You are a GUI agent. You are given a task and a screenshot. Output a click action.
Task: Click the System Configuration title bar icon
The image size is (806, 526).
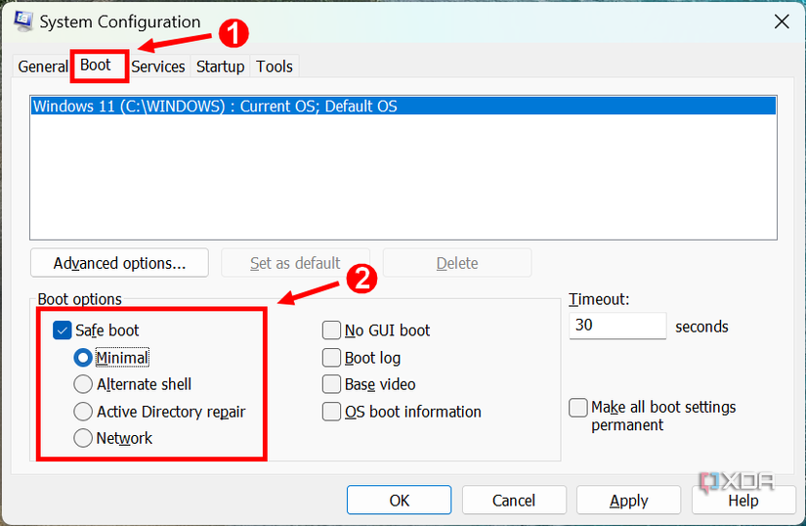point(23,22)
